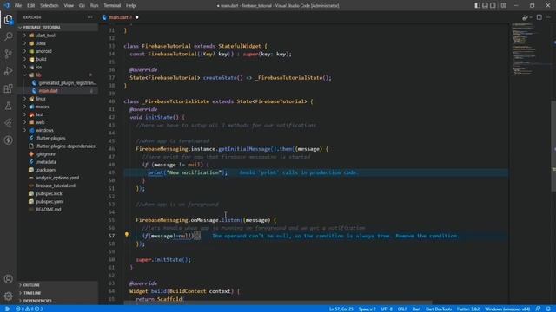This screenshot has height=312, width=556.
Task: Click errors and warnings status bar indicator
Action: (29, 309)
